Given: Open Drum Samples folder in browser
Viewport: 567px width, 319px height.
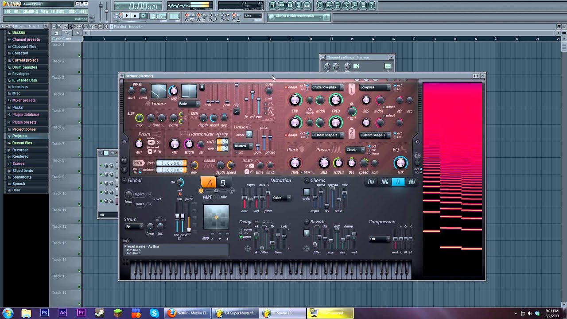Looking at the screenshot, I should (x=24, y=67).
